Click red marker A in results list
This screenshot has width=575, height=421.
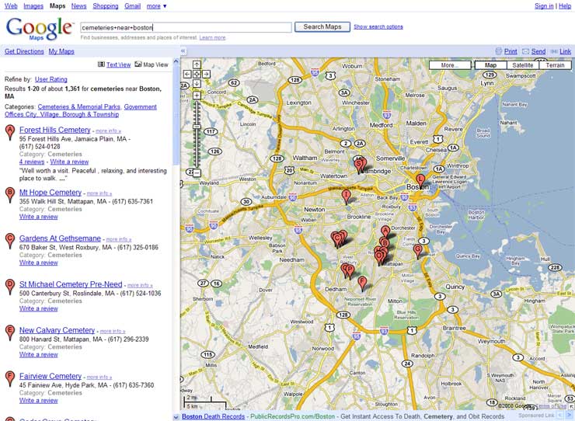10,132
